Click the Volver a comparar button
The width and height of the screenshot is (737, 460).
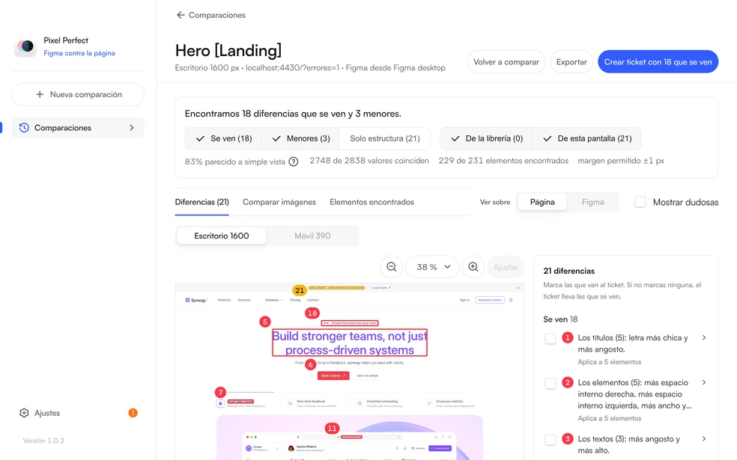pos(506,61)
